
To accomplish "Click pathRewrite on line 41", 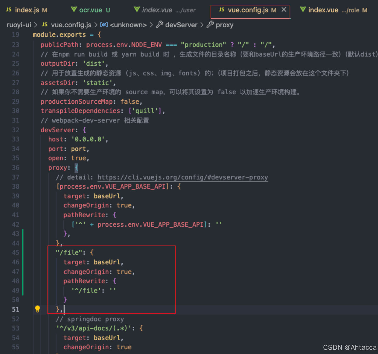I will click(x=84, y=215).
